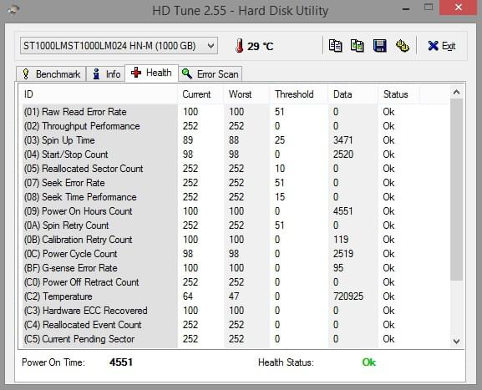Screen dimensions: 482x390
Task: Switch to the Info tab
Action: [106, 74]
